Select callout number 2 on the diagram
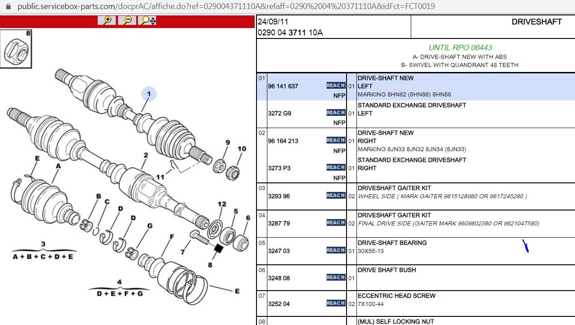The image size is (575, 325). pos(146,155)
